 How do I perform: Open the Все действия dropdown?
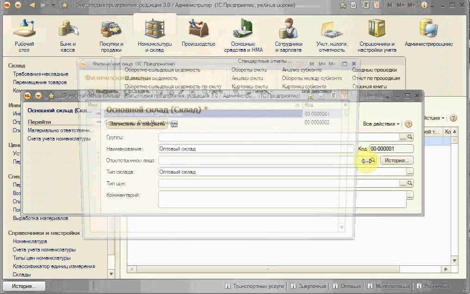click(381, 124)
